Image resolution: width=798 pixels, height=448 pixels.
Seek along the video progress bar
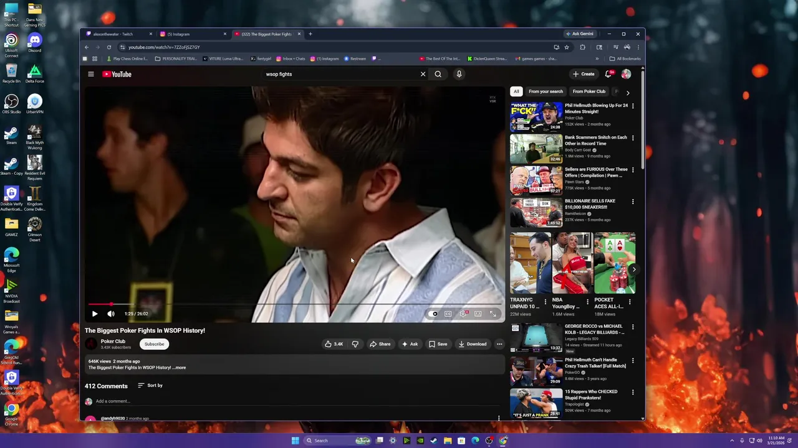point(294,304)
